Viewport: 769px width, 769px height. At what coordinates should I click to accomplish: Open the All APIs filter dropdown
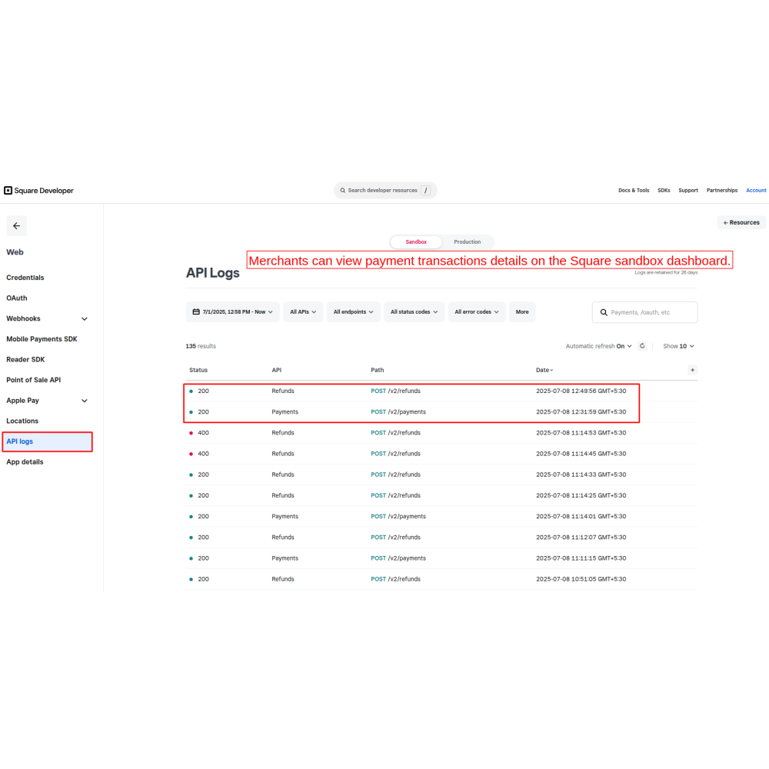point(303,312)
